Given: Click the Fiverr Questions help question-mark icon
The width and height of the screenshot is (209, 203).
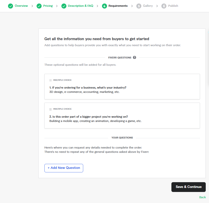Looking at the screenshot, I should (x=135, y=57).
